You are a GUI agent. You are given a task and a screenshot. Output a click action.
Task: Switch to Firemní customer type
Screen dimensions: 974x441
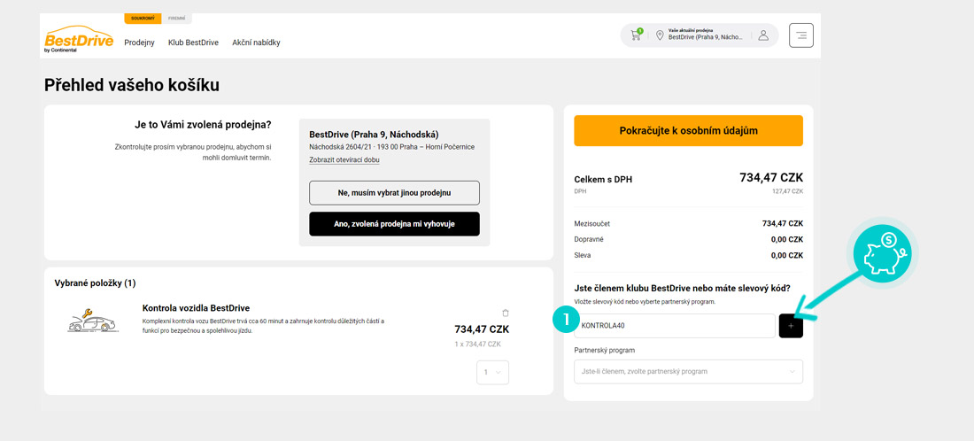177,18
